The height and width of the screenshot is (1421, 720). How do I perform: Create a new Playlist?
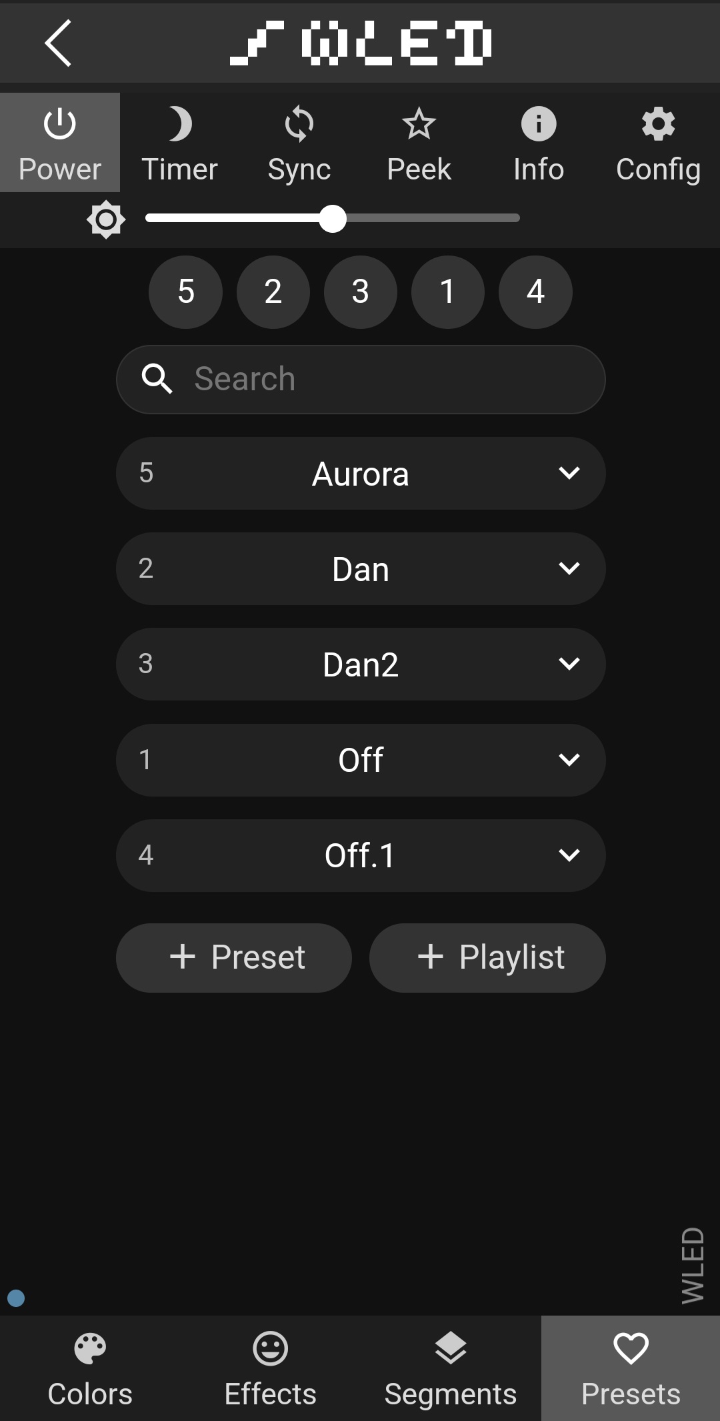[x=487, y=957]
